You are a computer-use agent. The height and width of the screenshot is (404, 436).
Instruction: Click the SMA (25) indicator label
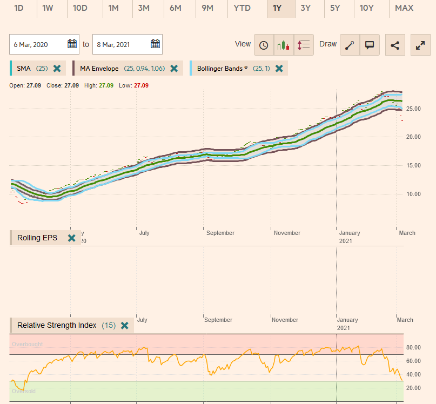coord(31,69)
